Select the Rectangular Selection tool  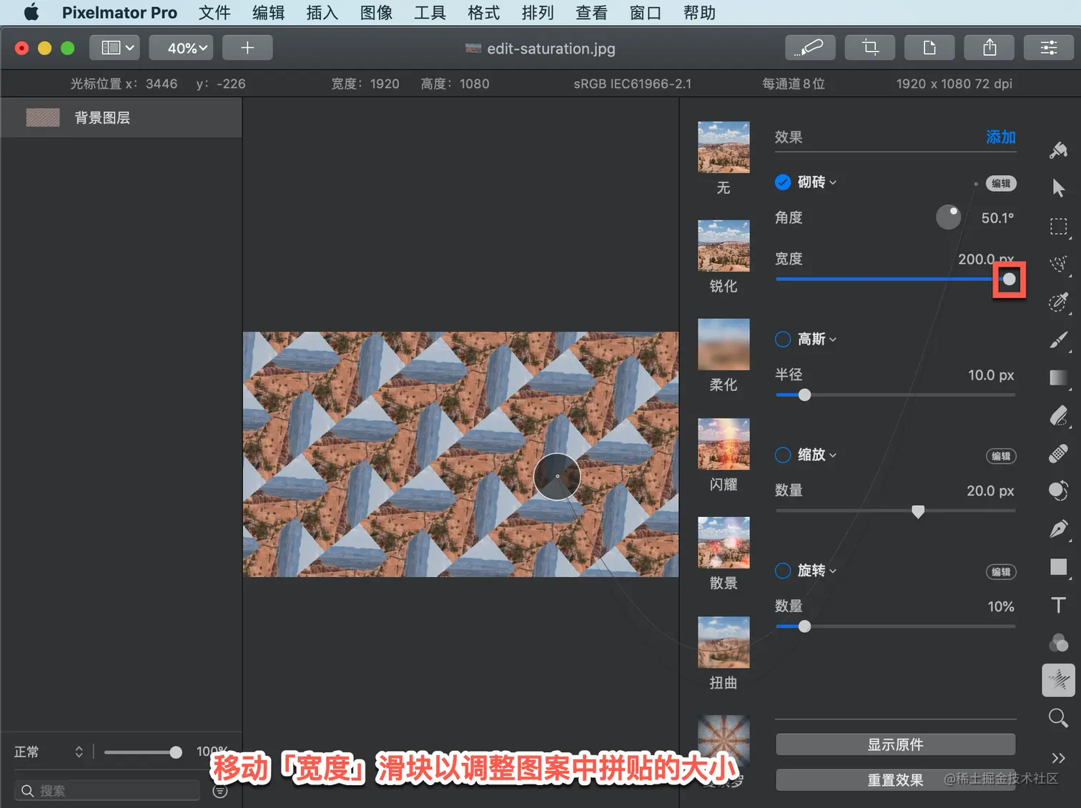tap(1058, 227)
